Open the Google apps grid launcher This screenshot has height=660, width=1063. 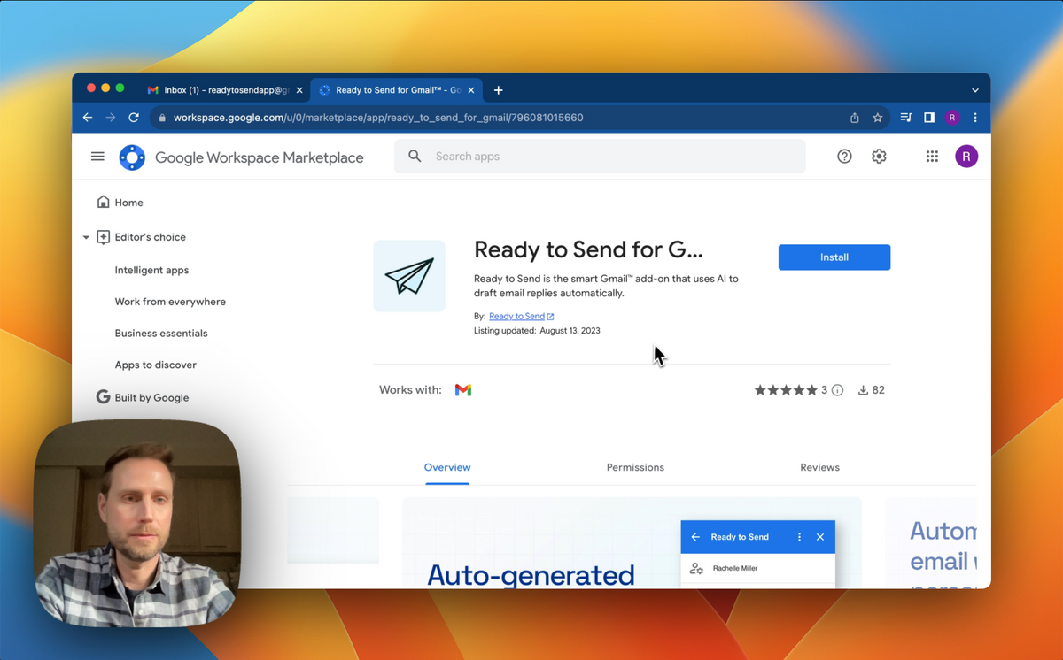click(x=932, y=157)
